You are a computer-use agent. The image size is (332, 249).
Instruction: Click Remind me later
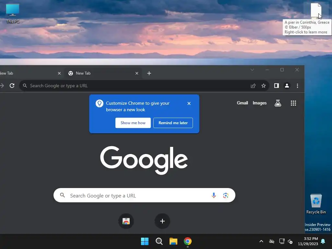[x=173, y=123]
